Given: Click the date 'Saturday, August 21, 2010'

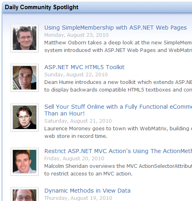Looking at the screenshot, I should click(78, 121).
